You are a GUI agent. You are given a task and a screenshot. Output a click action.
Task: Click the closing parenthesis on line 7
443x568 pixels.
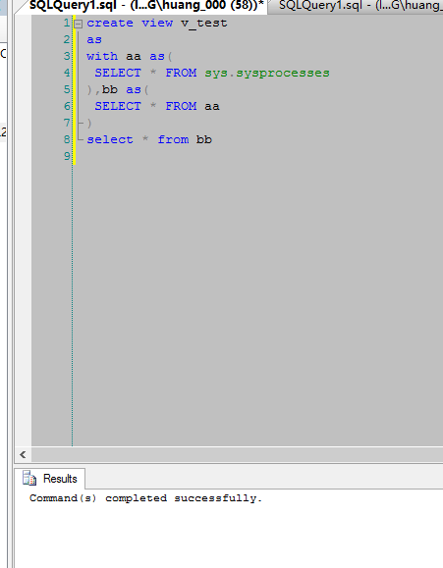pyautogui.click(x=89, y=124)
